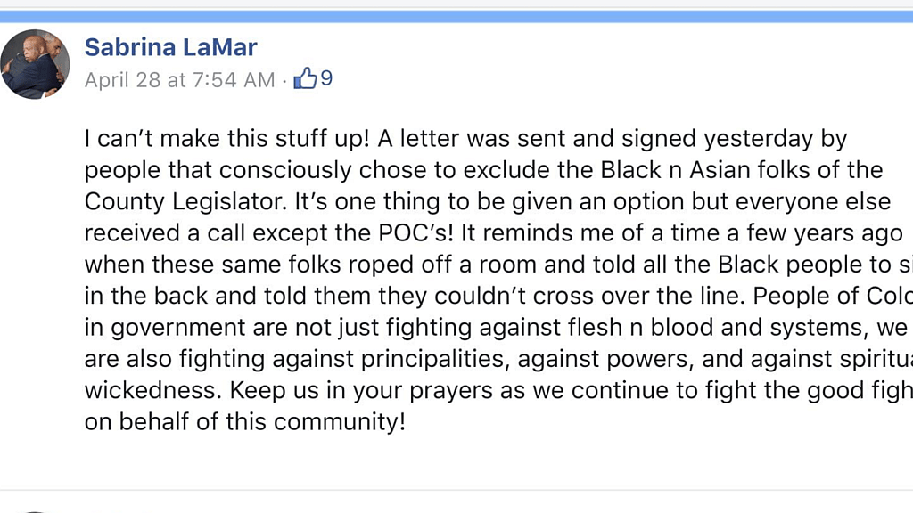Open the Sabrina LaMar name link
The height and width of the screenshot is (513, 913).
coord(170,47)
